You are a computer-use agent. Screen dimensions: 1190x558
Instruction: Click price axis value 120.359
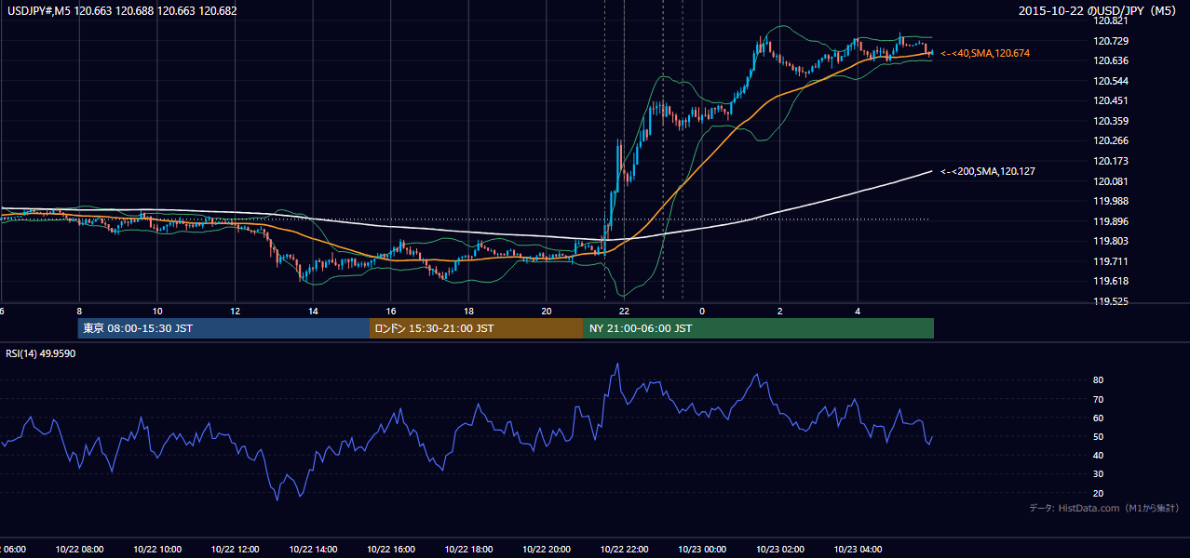click(1110, 121)
